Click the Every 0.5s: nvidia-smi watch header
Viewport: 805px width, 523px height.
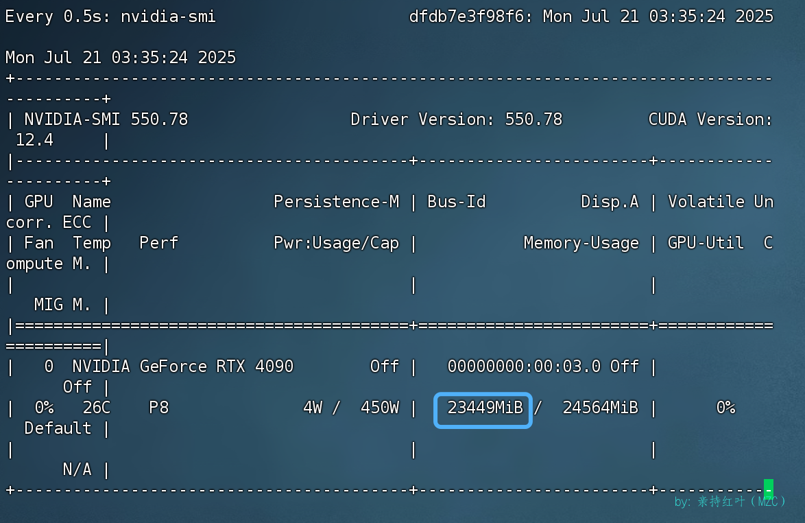coord(110,16)
